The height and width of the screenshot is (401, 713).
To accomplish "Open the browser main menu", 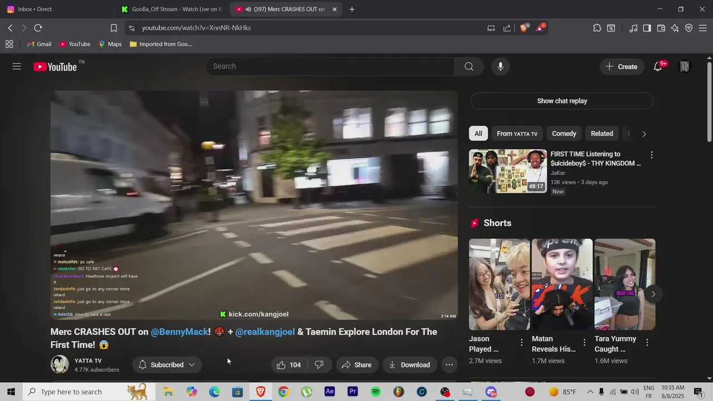I will coord(702,28).
